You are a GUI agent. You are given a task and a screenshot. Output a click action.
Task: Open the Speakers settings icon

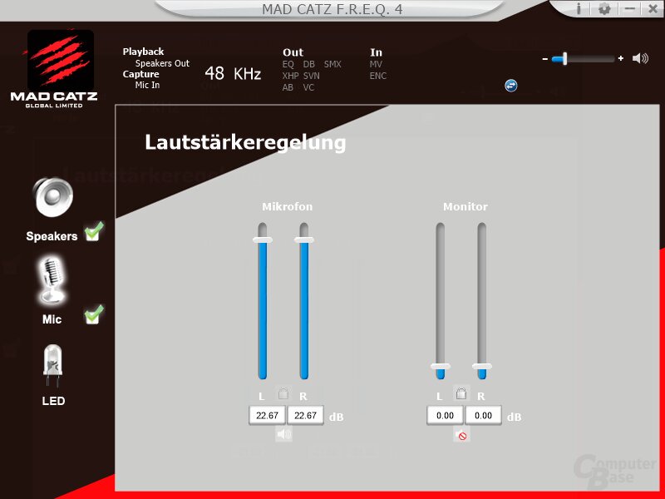pyautogui.click(x=53, y=197)
